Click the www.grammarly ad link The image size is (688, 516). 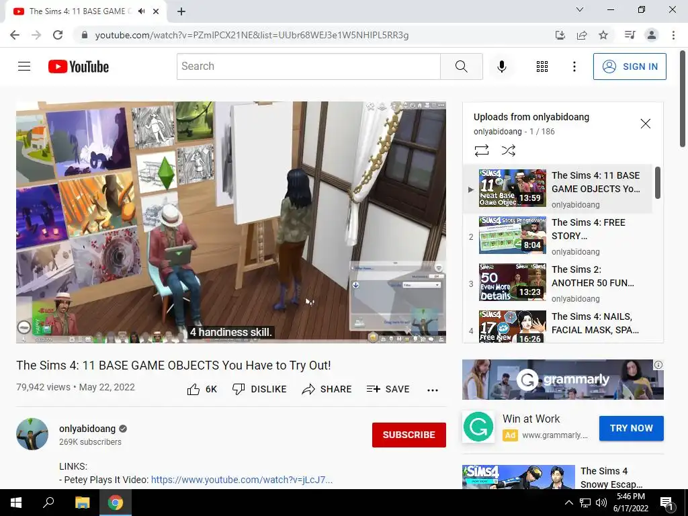(x=554, y=435)
